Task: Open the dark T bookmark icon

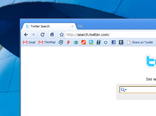Action: pos(98,42)
